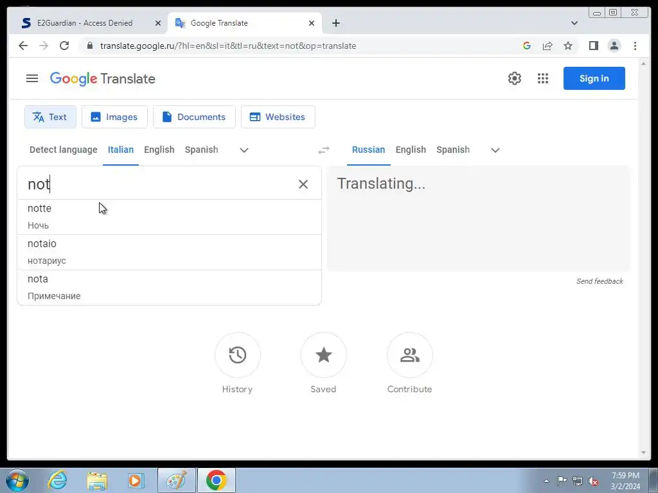
Task: Open the Chrome profile avatar
Action: click(614, 46)
